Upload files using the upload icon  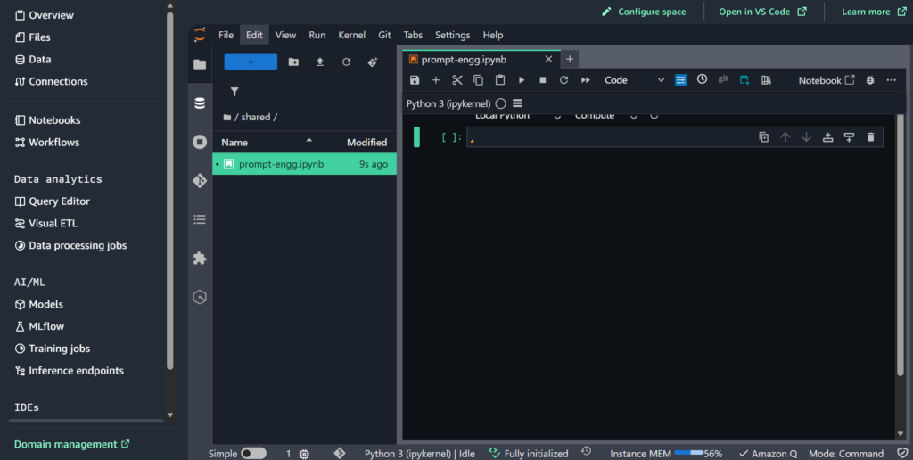pos(320,62)
